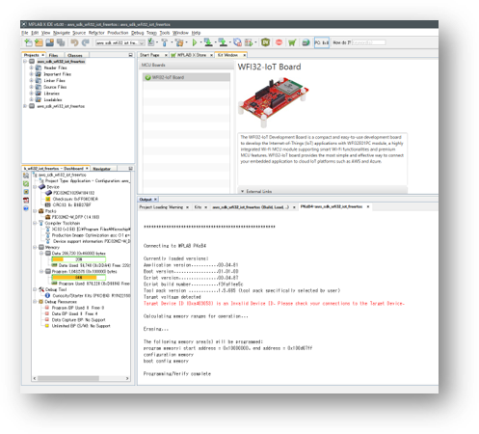
Task: Collapse the Memory node in Dashboard
Action: point(35,247)
